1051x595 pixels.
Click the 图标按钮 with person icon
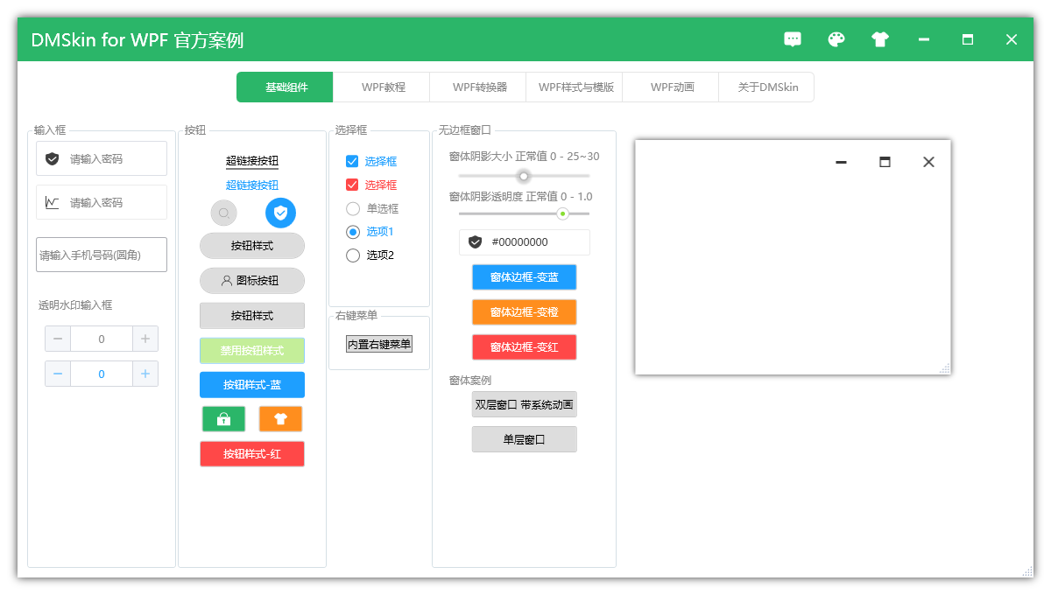[x=252, y=281]
